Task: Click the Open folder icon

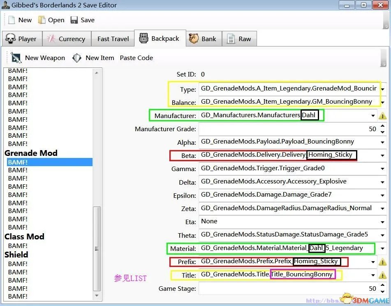Action: pos(42,20)
